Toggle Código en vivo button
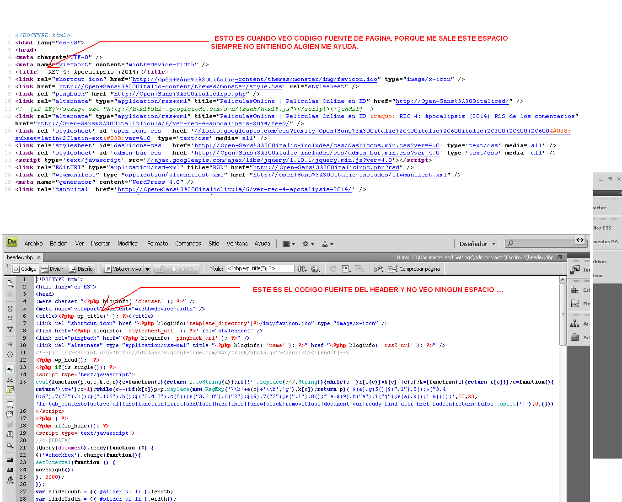 (x=177, y=269)
